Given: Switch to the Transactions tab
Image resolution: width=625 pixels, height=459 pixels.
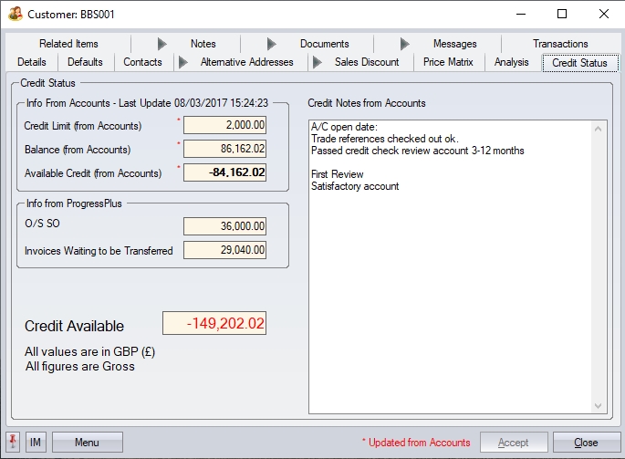Looking at the screenshot, I should tap(560, 44).
